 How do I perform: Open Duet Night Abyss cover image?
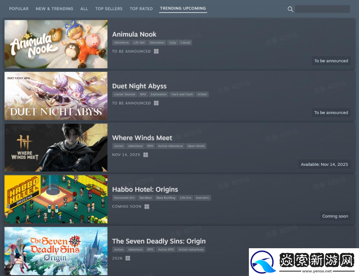coord(56,96)
